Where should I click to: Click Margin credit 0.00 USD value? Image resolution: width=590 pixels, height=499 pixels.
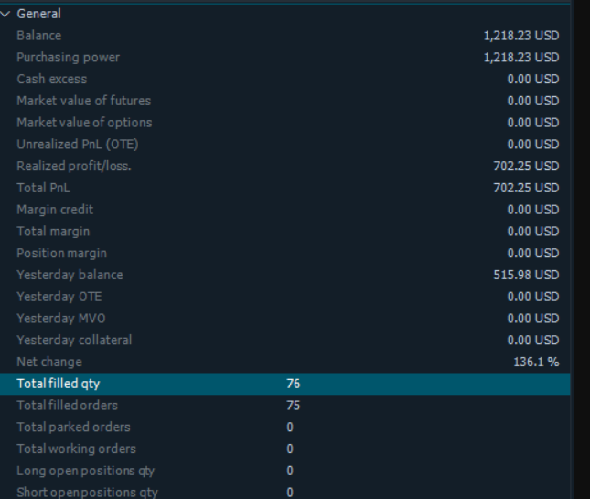[533, 210]
